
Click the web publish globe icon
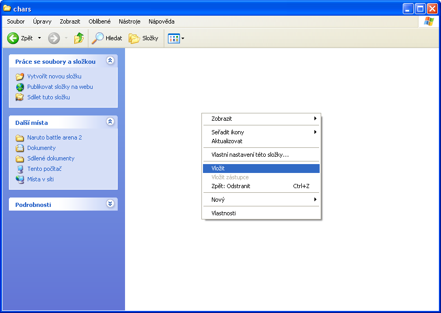point(20,87)
